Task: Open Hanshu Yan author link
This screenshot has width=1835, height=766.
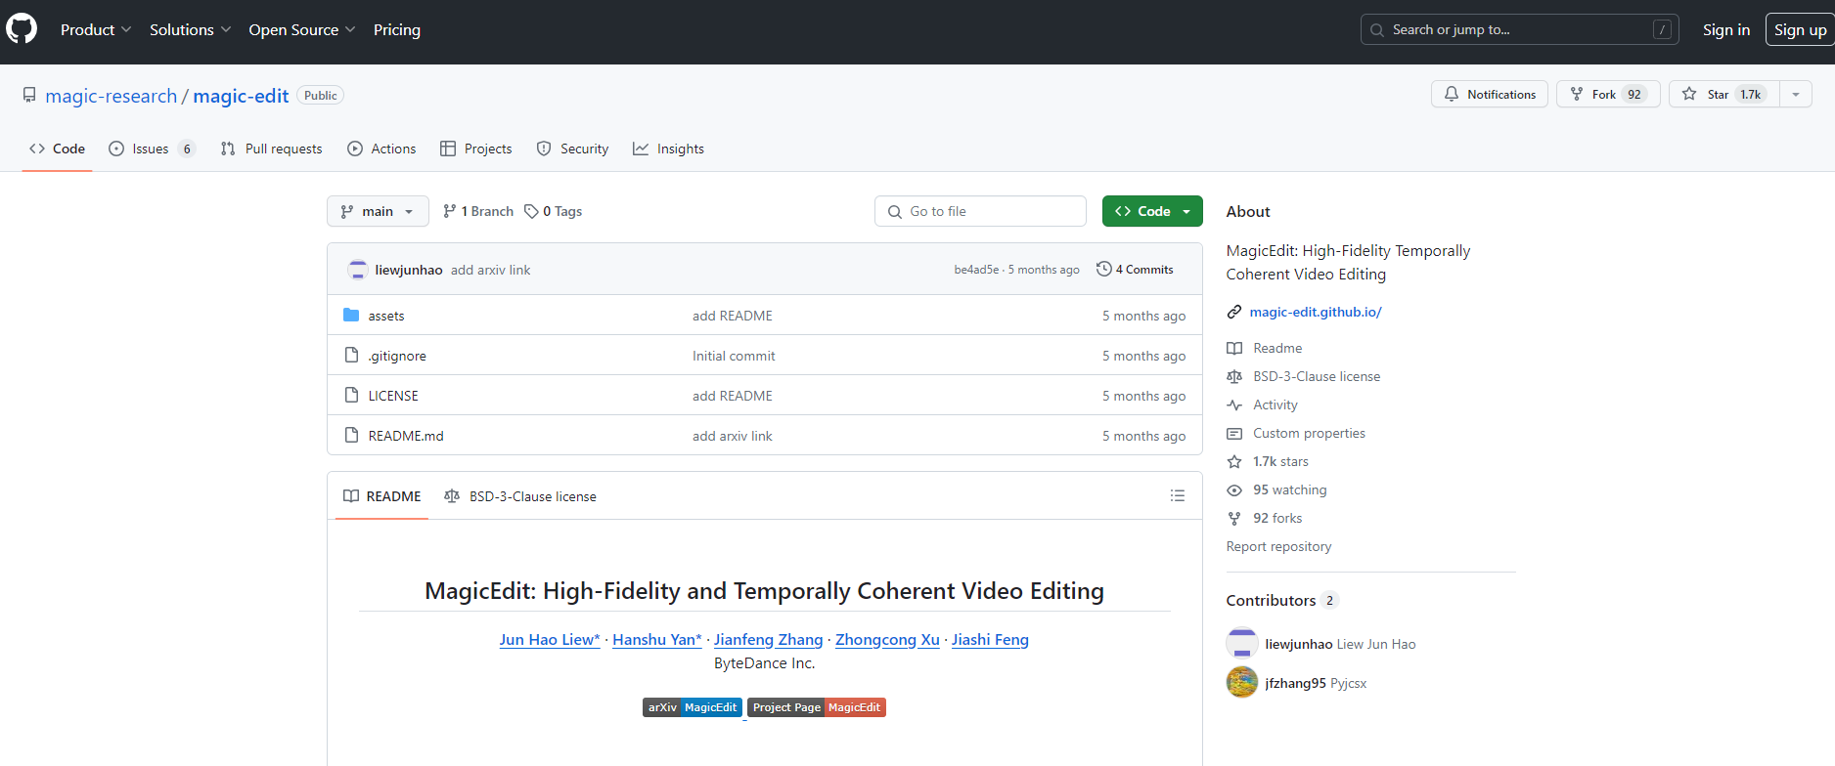Action: (x=657, y=639)
